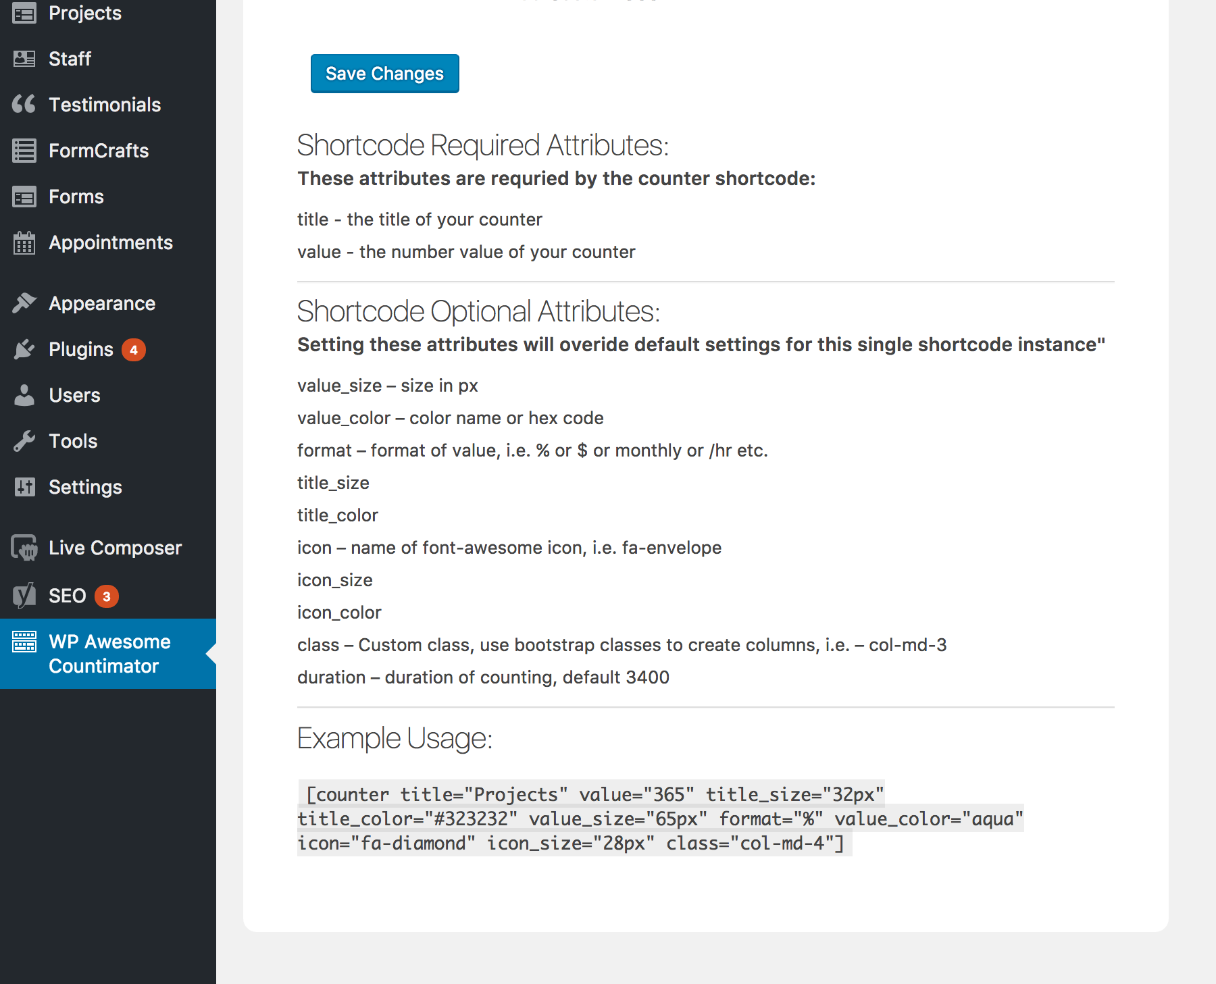This screenshot has width=1216, height=984.
Task: Click the Example Usage heading
Action: click(395, 738)
